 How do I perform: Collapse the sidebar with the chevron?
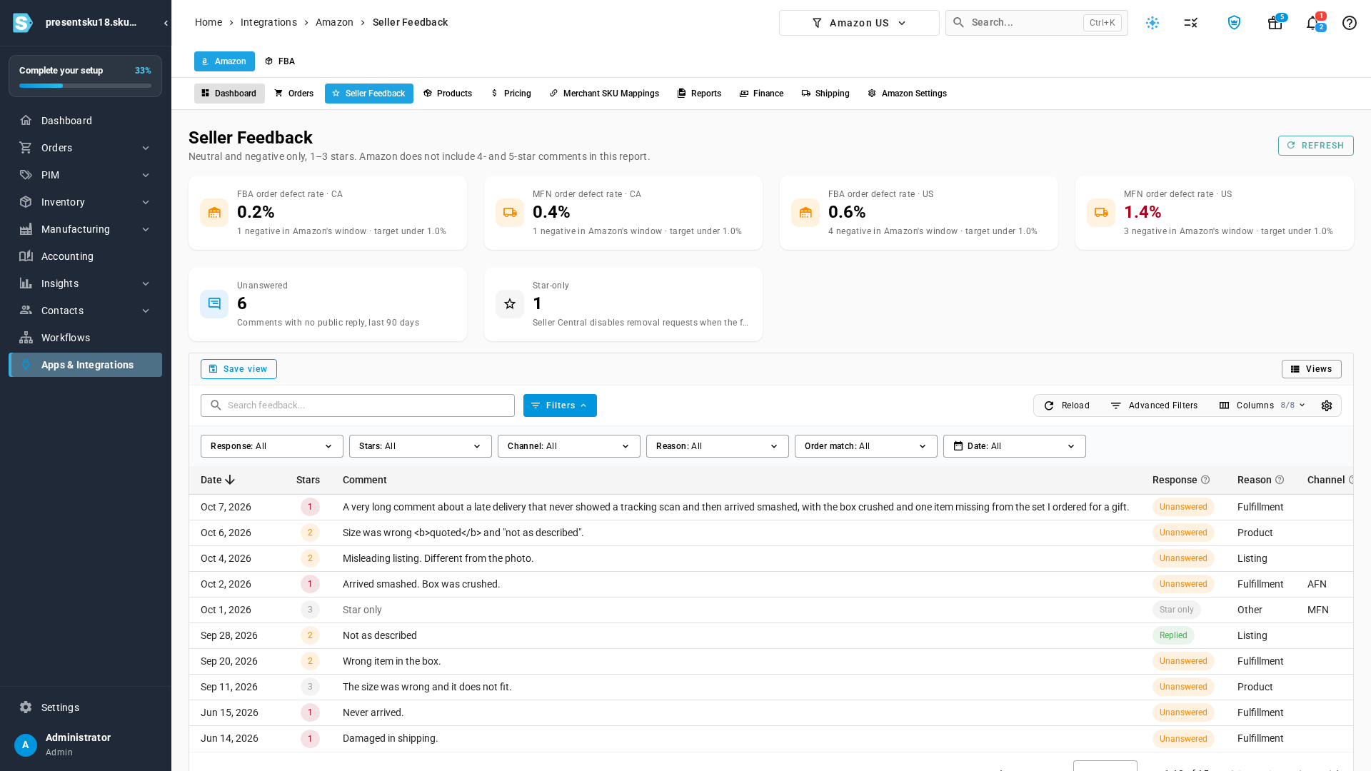tap(166, 23)
